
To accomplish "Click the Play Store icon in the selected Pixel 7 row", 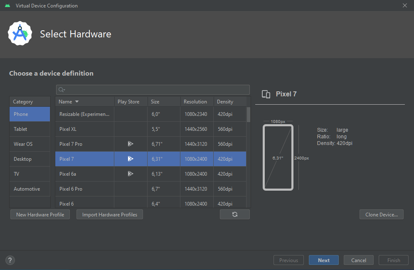I will tap(131, 159).
